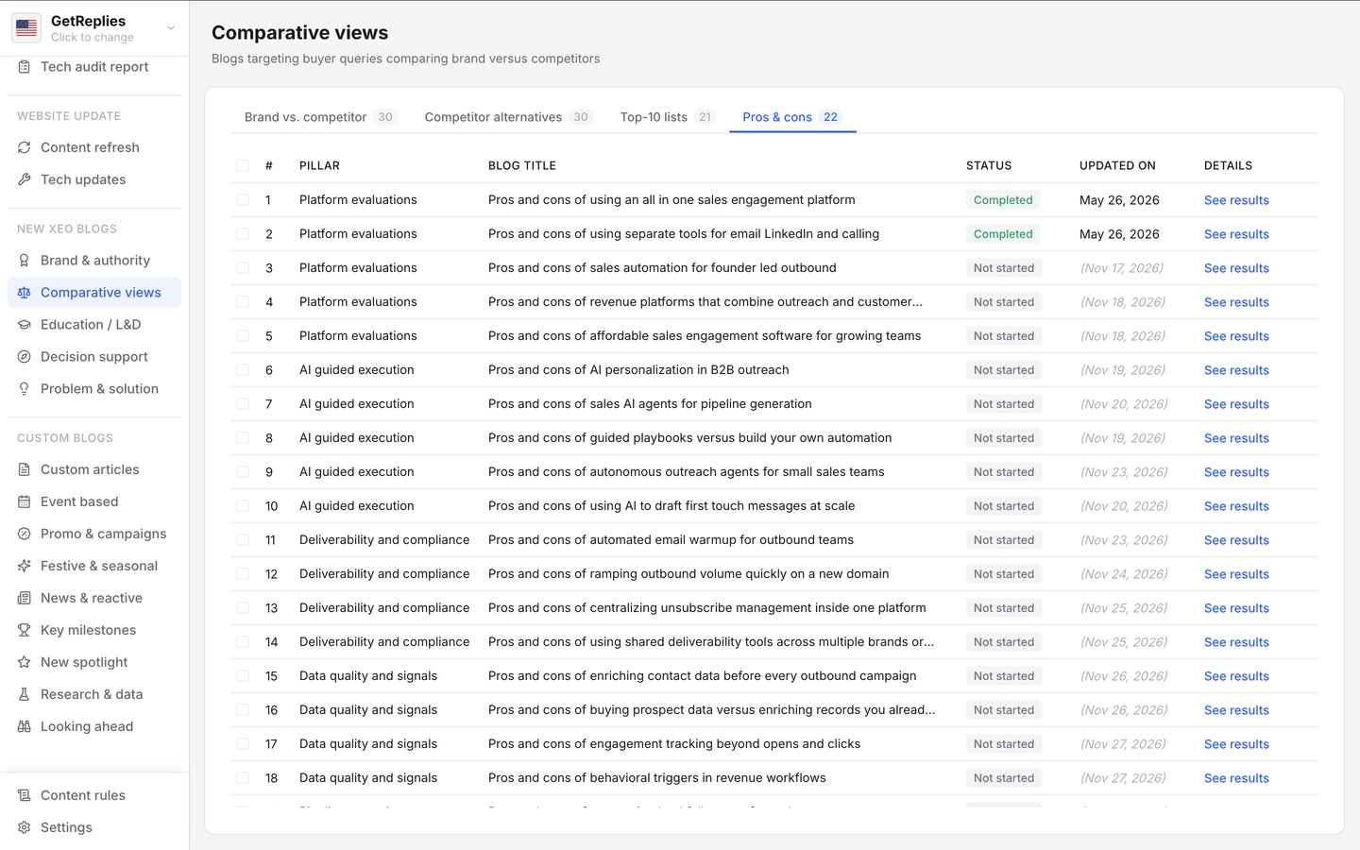
Task: Check the box for row 1
Action: click(243, 200)
